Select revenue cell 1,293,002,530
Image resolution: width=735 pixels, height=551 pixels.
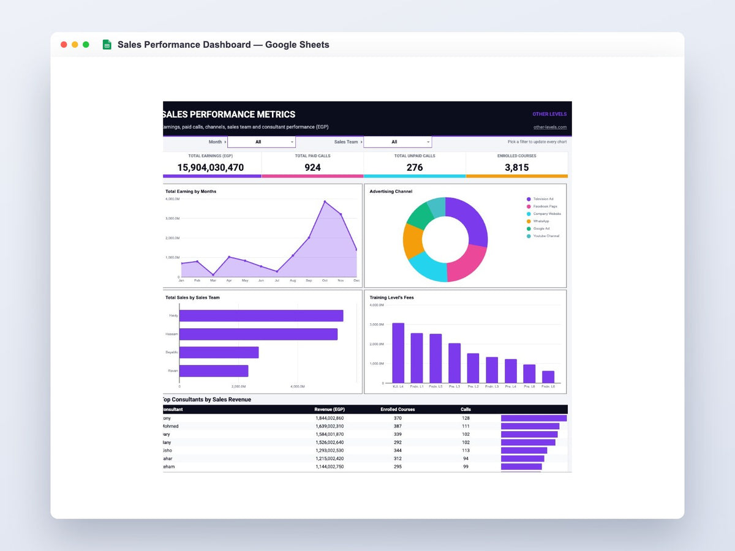pos(330,451)
